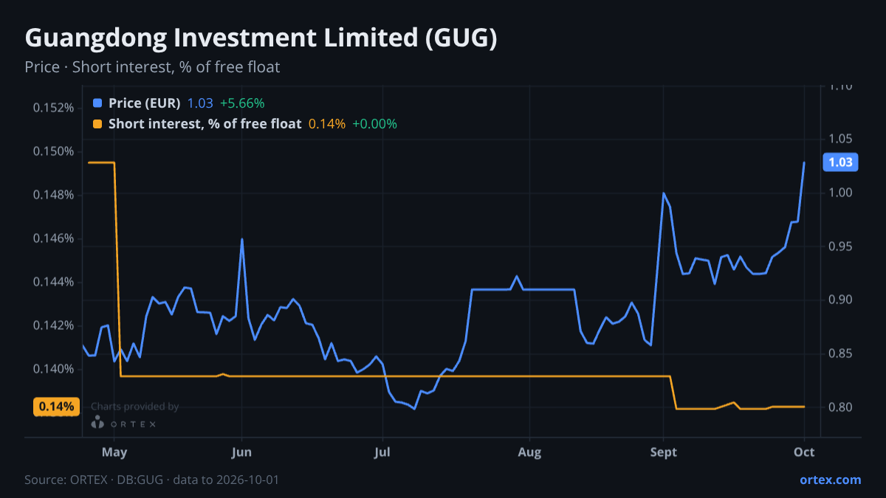This screenshot has height=498, width=886.
Task: Click the 0.148% left axis label
Action: 54,195
